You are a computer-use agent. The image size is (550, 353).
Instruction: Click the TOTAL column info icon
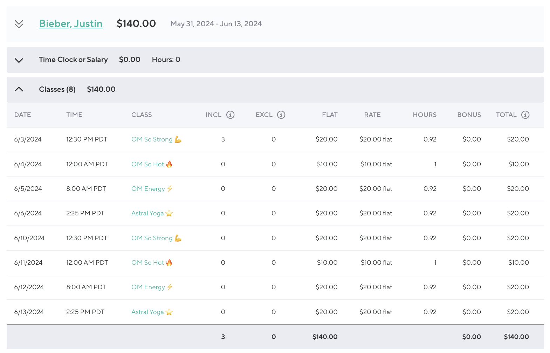tap(525, 115)
